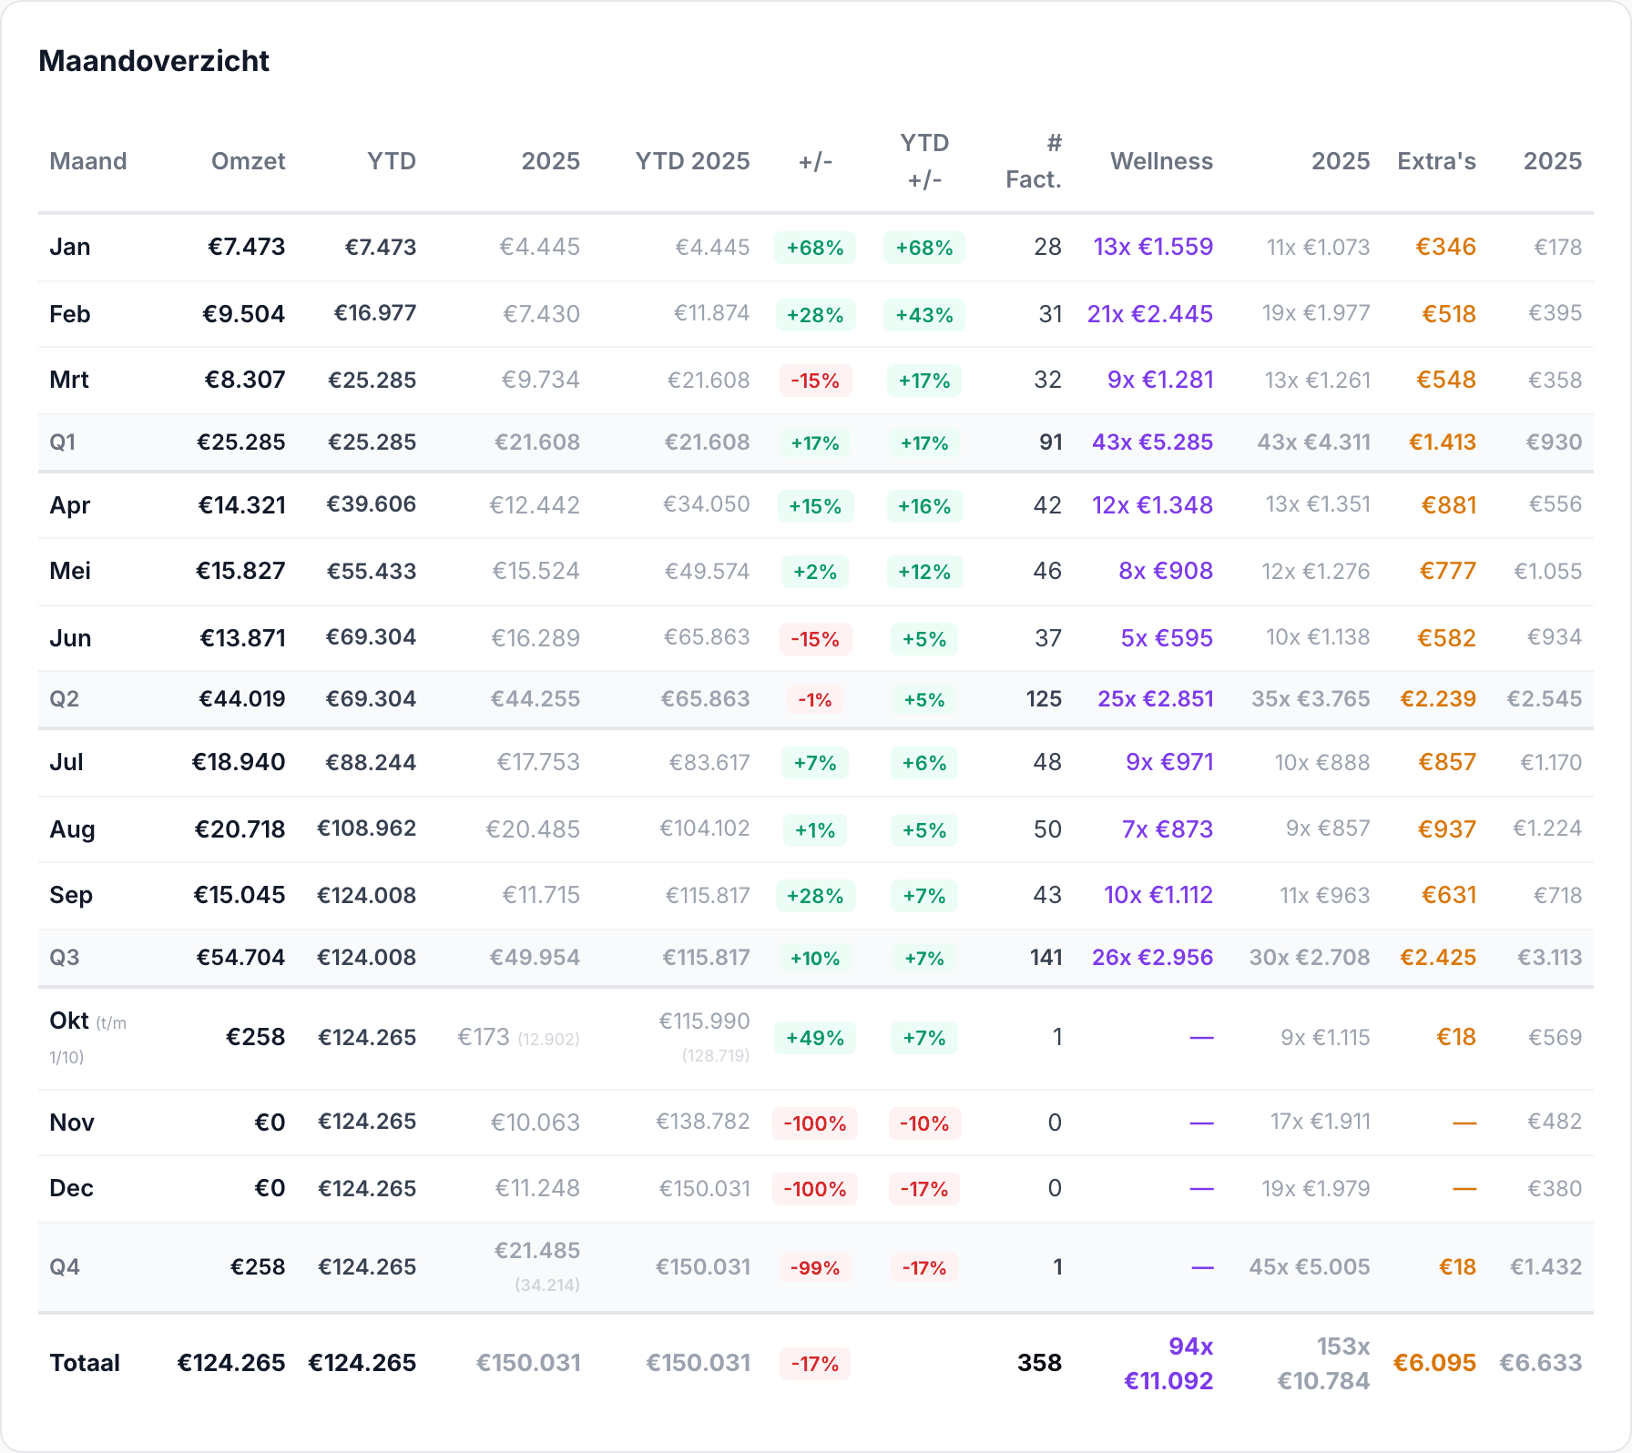Click the Extra's column header
Viewport: 1632px width, 1453px height.
pyautogui.click(x=1436, y=161)
